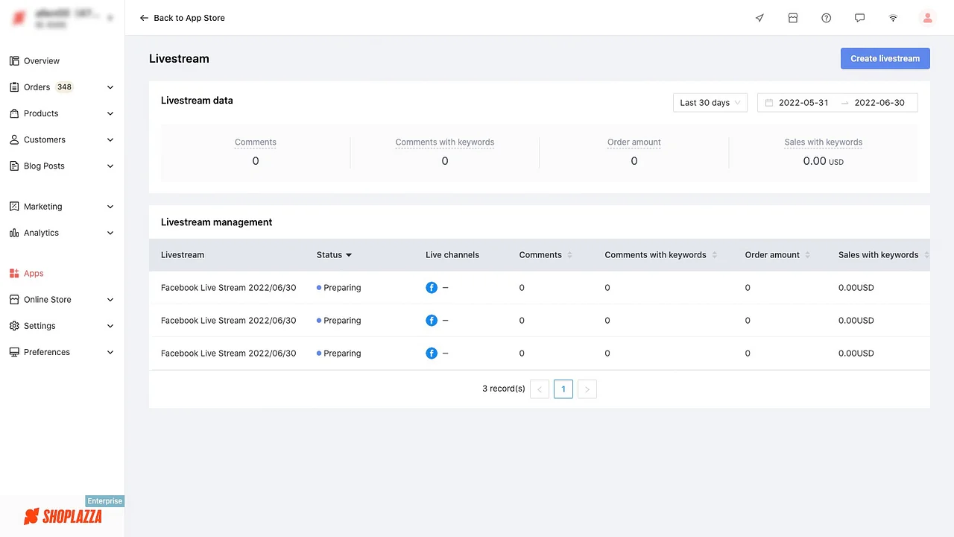
Task: Click the 2022-05-31 start date field
Action: tap(803, 103)
